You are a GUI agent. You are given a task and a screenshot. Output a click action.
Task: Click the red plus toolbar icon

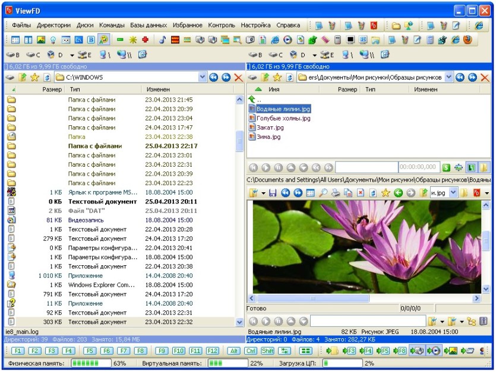145,40
